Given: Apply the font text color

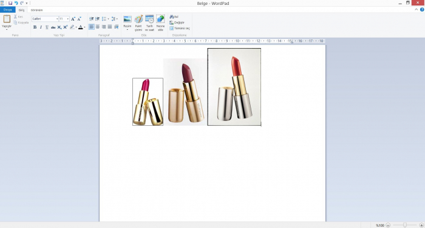Looking at the screenshot, I should coord(81,27).
